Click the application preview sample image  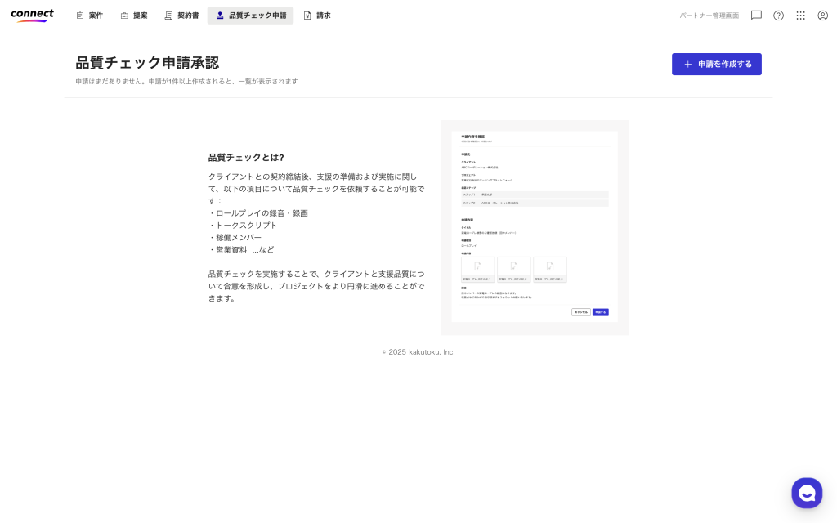coord(535,227)
